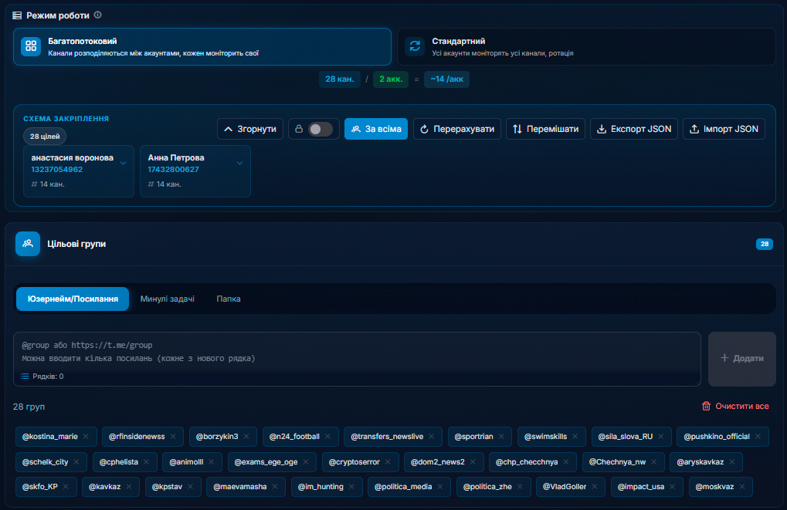Click the Цільові групи section icon
This screenshot has width=787, height=510.
click(28, 244)
